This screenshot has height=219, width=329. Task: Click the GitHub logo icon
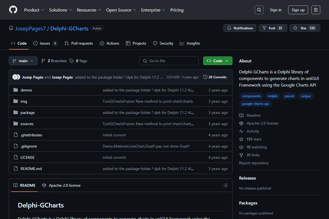[x=13, y=10]
